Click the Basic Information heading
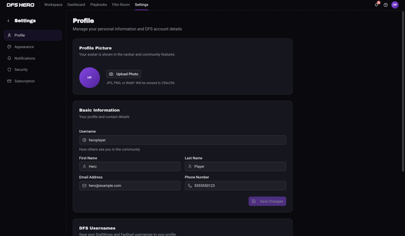The image size is (405, 236). pyautogui.click(x=99, y=110)
